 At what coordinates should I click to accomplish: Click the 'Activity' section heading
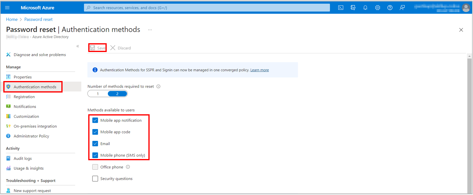point(13,148)
